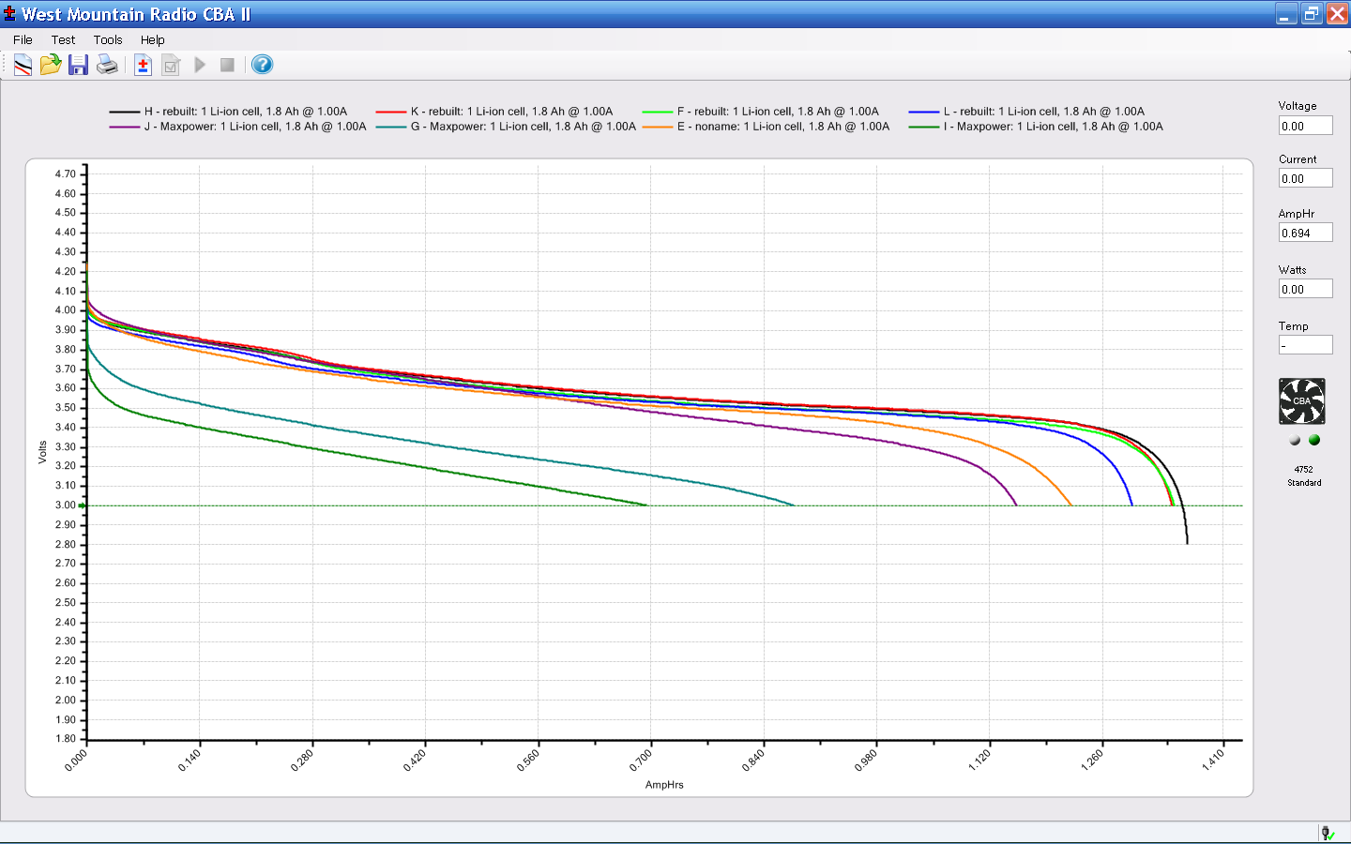Click the grayed-out checkmark document icon
Image resolution: width=1351 pixels, height=844 pixels.
(171, 65)
